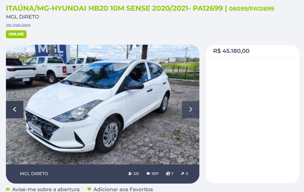The height and width of the screenshot is (192, 304).
Task: Select Adicionar aos Favoritos
Action: pos(123,189)
